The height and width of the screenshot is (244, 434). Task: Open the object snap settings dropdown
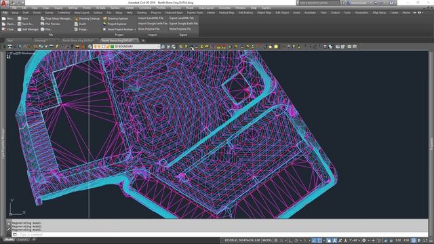[324, 241]
